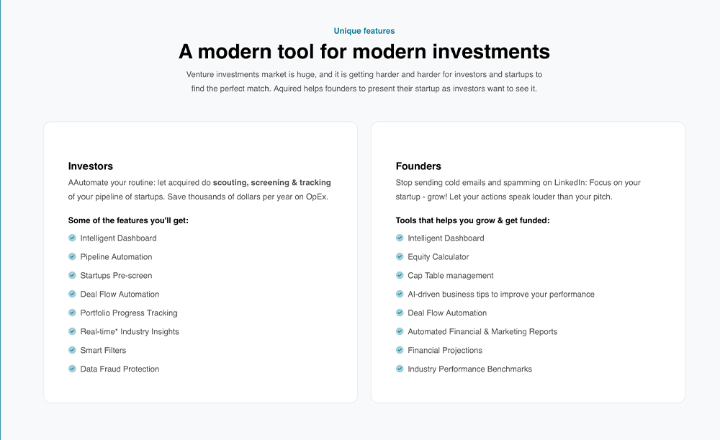Click the bold scouting, screening & tracking text
This screenshot has width=720, height=440.
[272, 183]
